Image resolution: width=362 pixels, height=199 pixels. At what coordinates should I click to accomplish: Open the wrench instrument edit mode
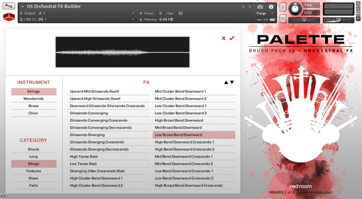click(x=9, y=6)
